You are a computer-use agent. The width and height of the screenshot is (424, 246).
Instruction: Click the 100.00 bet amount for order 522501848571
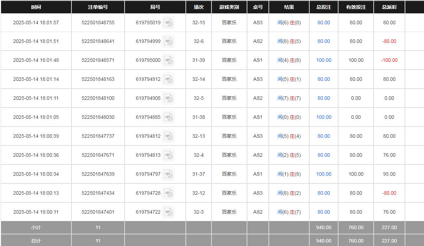coord(324,60)
